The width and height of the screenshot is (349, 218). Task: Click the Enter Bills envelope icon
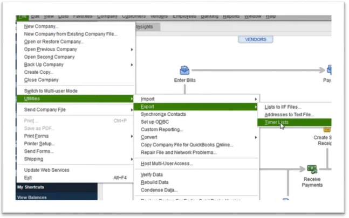pos(184,70)
